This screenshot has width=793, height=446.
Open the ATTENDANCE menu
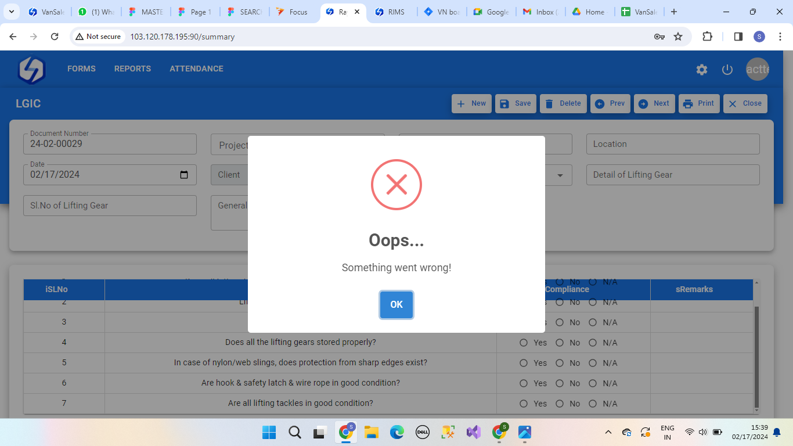(196, 69)
